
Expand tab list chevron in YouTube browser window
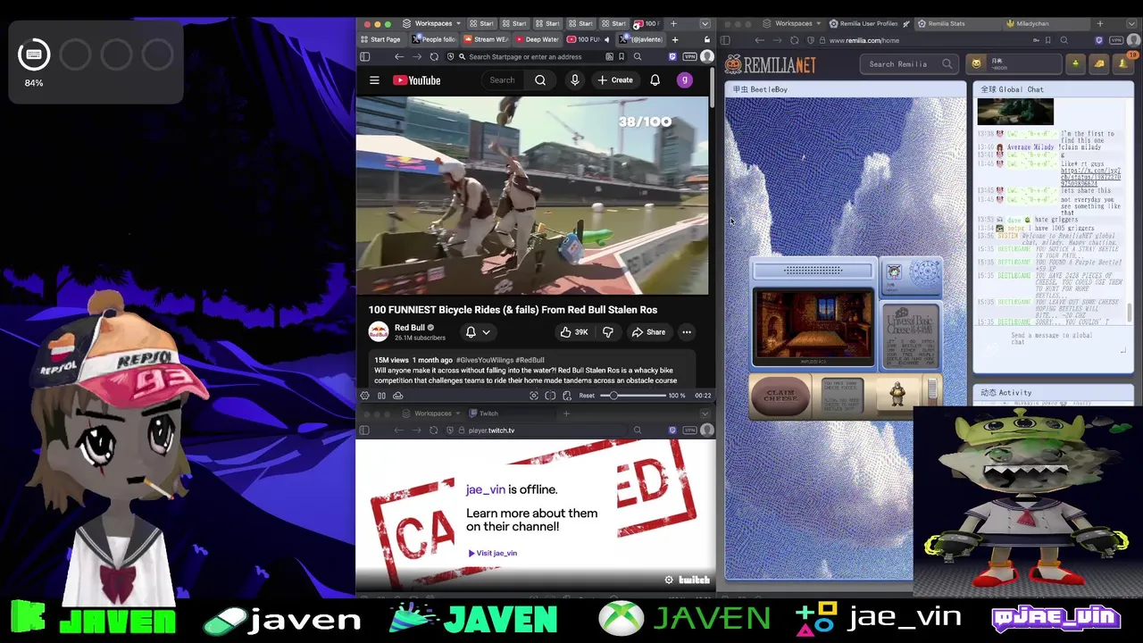705,23
